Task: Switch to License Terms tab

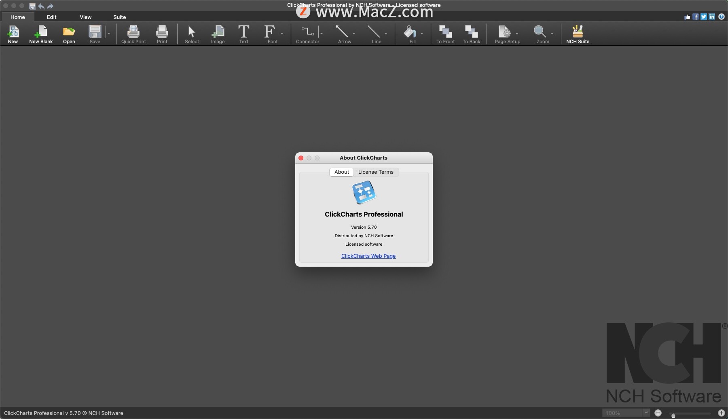Action: (376, 172)
